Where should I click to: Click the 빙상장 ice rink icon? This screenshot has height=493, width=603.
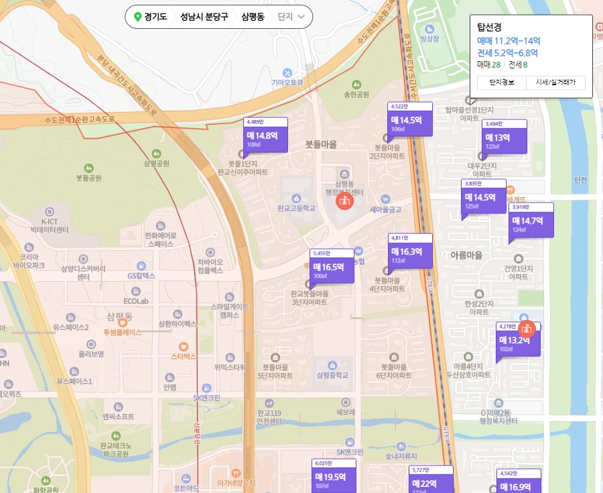pyautogui.click(x=429, y=29)
